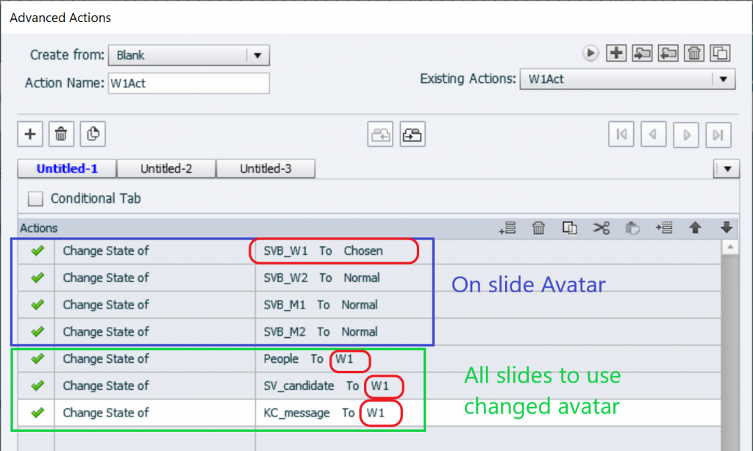Create a new action with plus icon
Viewport: 753px width, 451px height.
click(616, 53)
